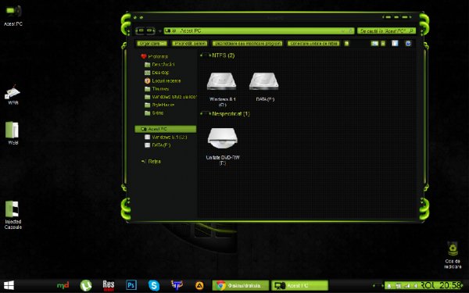469x293 pixels.
Task: Launch the md app from taskbar
Action: [63, 285]
